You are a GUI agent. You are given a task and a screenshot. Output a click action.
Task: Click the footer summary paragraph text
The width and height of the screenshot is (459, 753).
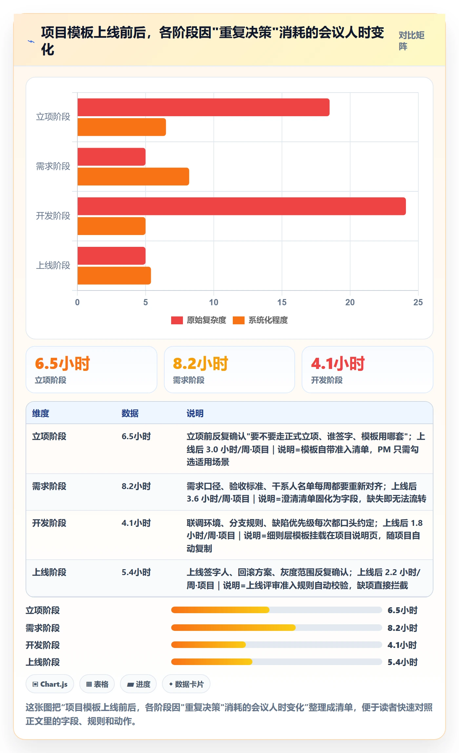[229, 714]
